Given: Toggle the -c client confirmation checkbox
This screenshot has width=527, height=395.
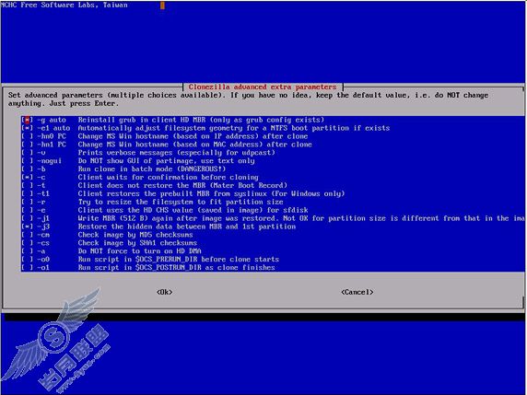Looking at the screenshot, I should (28, 178).
